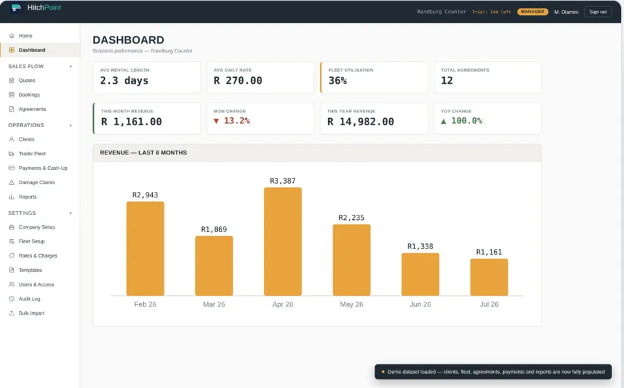Open Damage Claims
This screenshot has height=388, width=624.
pos(40,182)
